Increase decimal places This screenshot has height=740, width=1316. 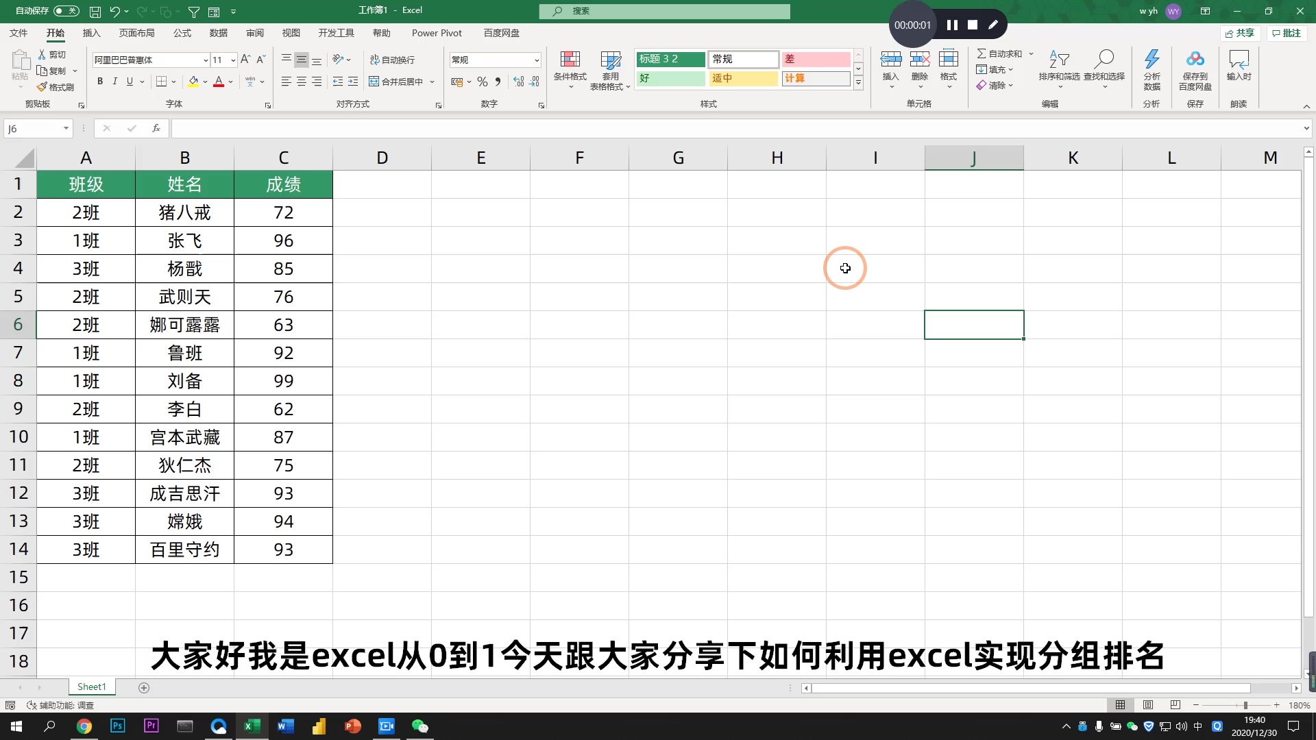click(x=519, y=82)
